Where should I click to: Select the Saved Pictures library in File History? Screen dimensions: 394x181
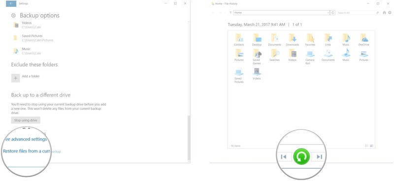[x=239, y=75]
